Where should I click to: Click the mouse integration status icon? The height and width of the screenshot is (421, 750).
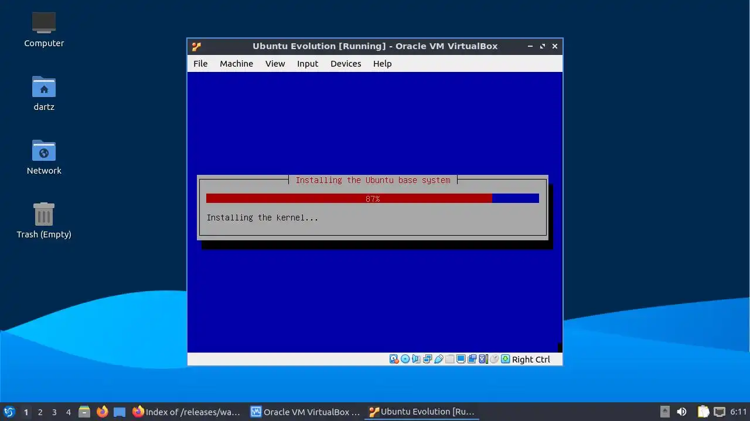[494, 359]
